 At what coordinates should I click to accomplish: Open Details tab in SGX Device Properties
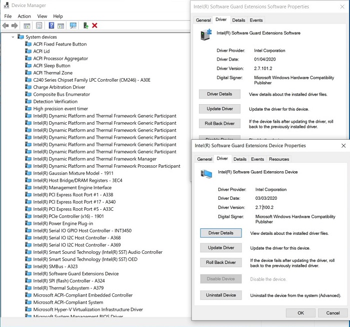pyautogui.click(x=239, y=159)
